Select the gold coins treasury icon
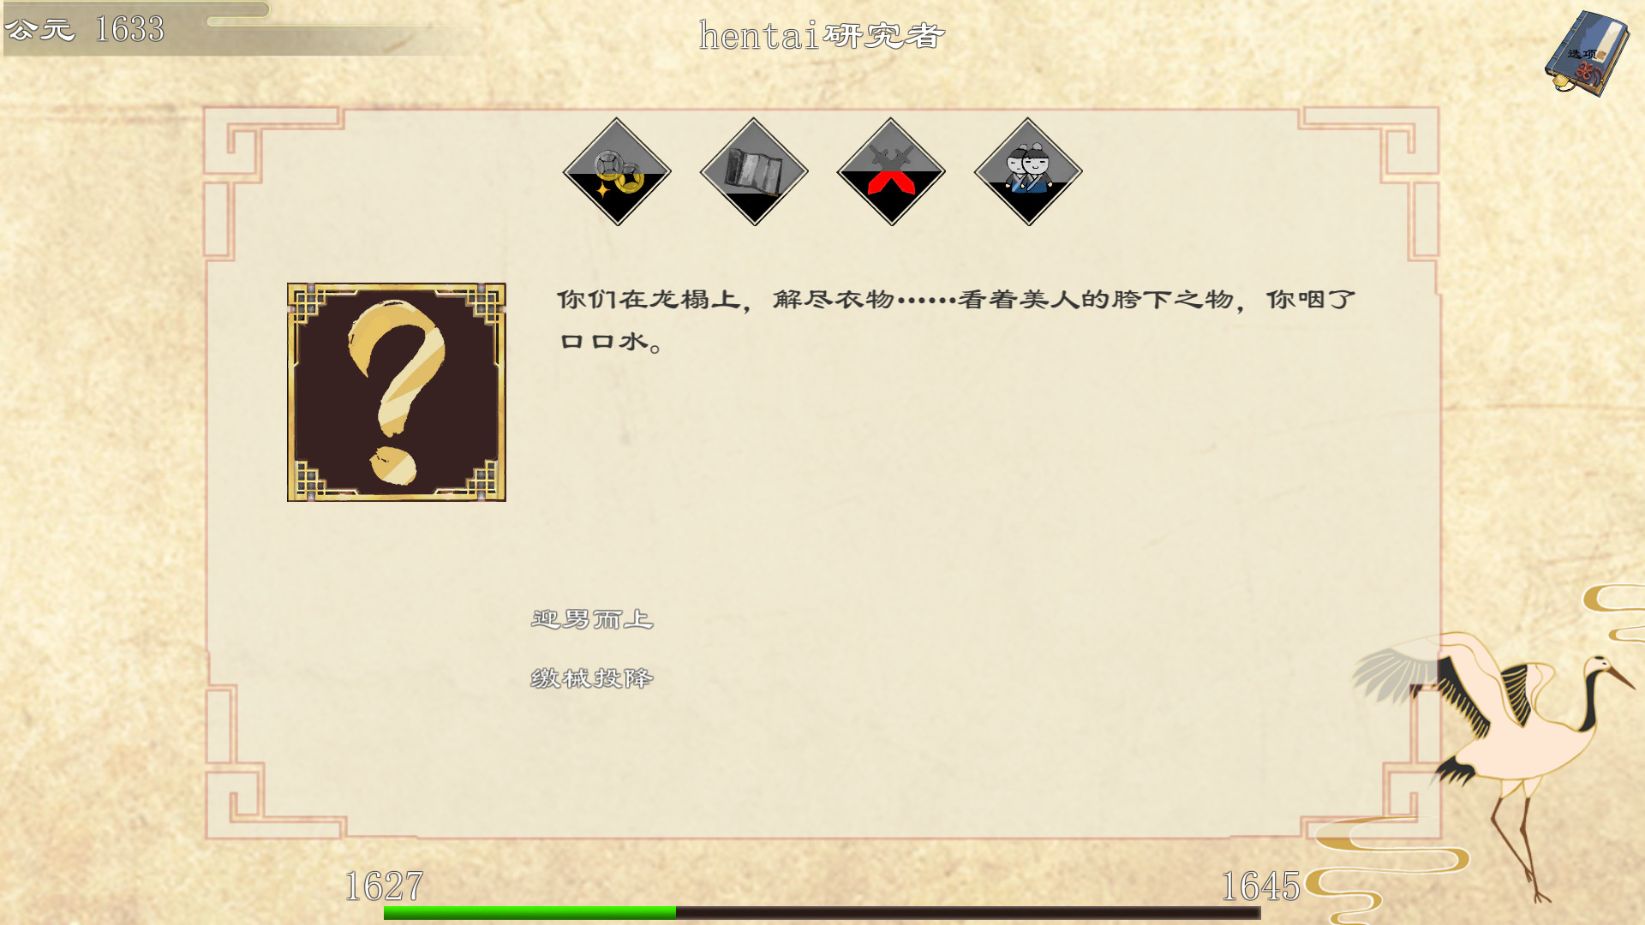 (617, 171)
